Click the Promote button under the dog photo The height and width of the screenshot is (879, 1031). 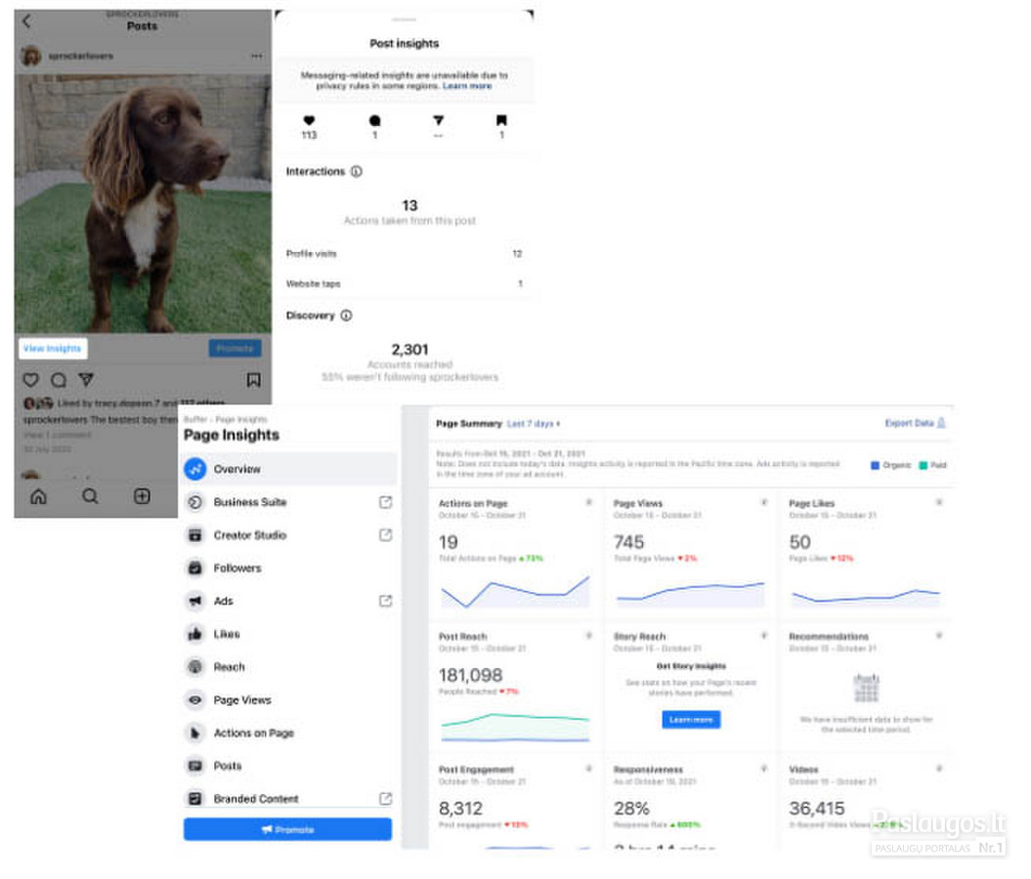[x=235, y=349]
